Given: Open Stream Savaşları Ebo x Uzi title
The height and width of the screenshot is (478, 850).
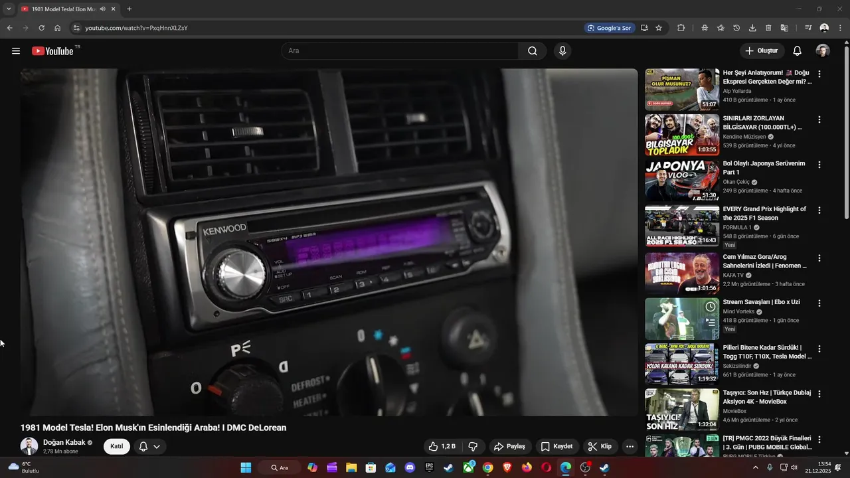Looking at the screenshot, I should point(761,302).
